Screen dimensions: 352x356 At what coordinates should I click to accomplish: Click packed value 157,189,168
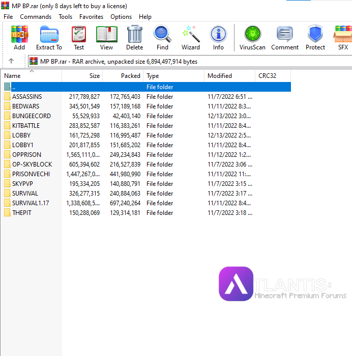pyautogui.click(x=125, y=106)
